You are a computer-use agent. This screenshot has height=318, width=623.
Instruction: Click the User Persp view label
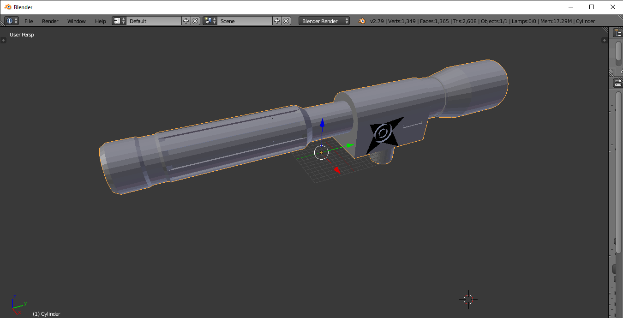pyautogui.click(x=22, y=35)
